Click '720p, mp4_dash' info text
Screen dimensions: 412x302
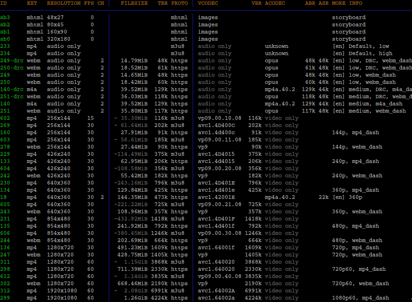pyautogui.click(x=355, y=248)
